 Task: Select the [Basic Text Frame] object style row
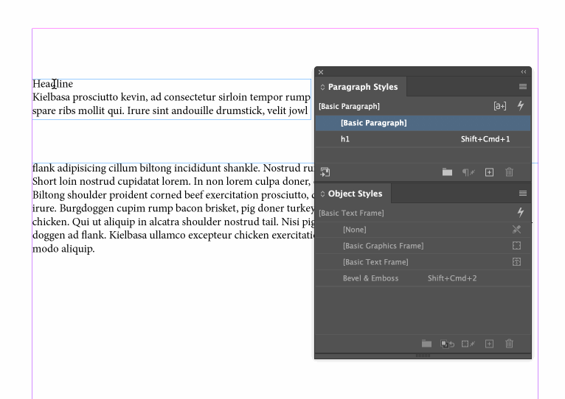[423, 262]
